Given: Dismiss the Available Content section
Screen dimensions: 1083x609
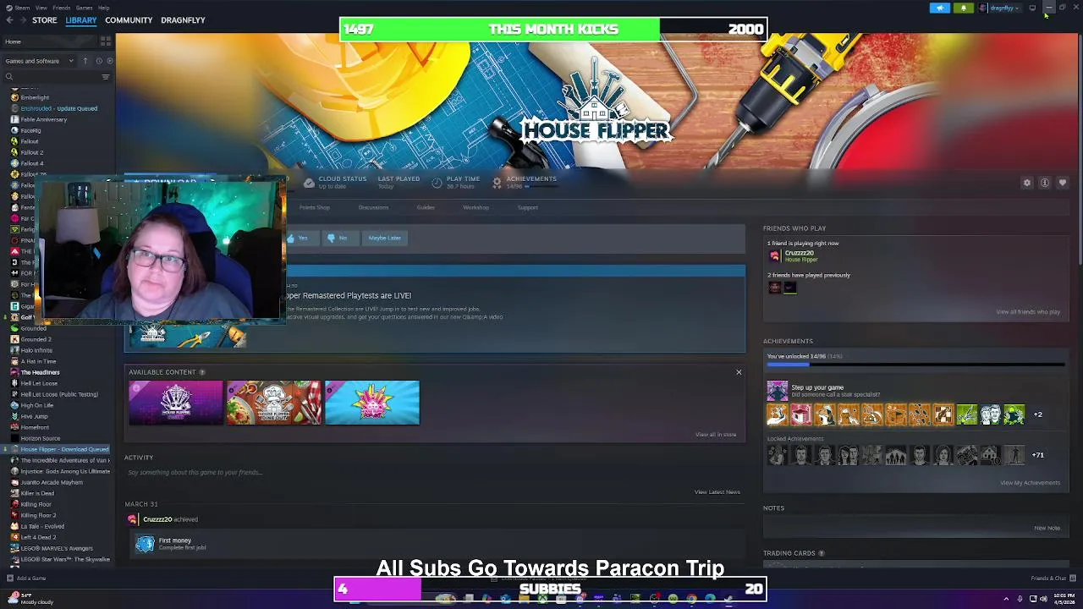Looking at the screenshot, I should pyautogui.click(x=739, y=372).
